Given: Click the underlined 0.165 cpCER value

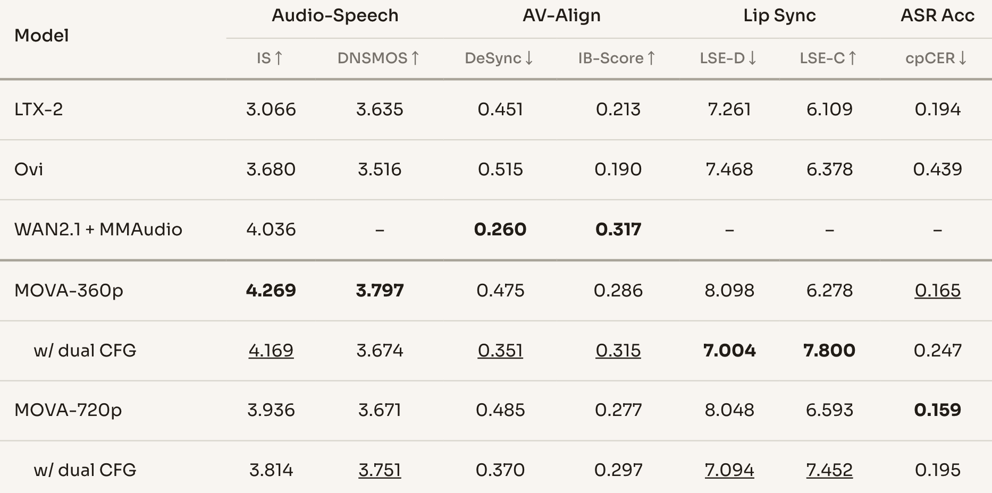Looking at the screenshot, I should [937, 291].
